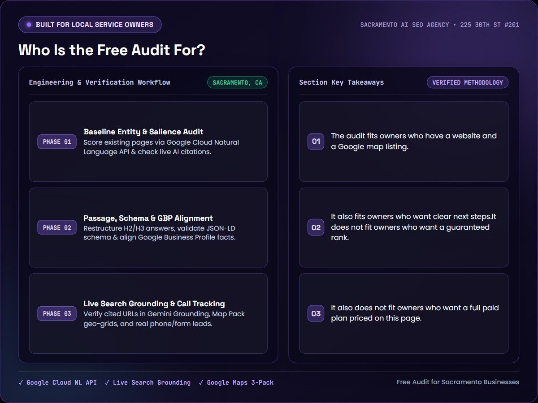
Task: Click the purple dot in the top badge
Action: click(29, 25)
